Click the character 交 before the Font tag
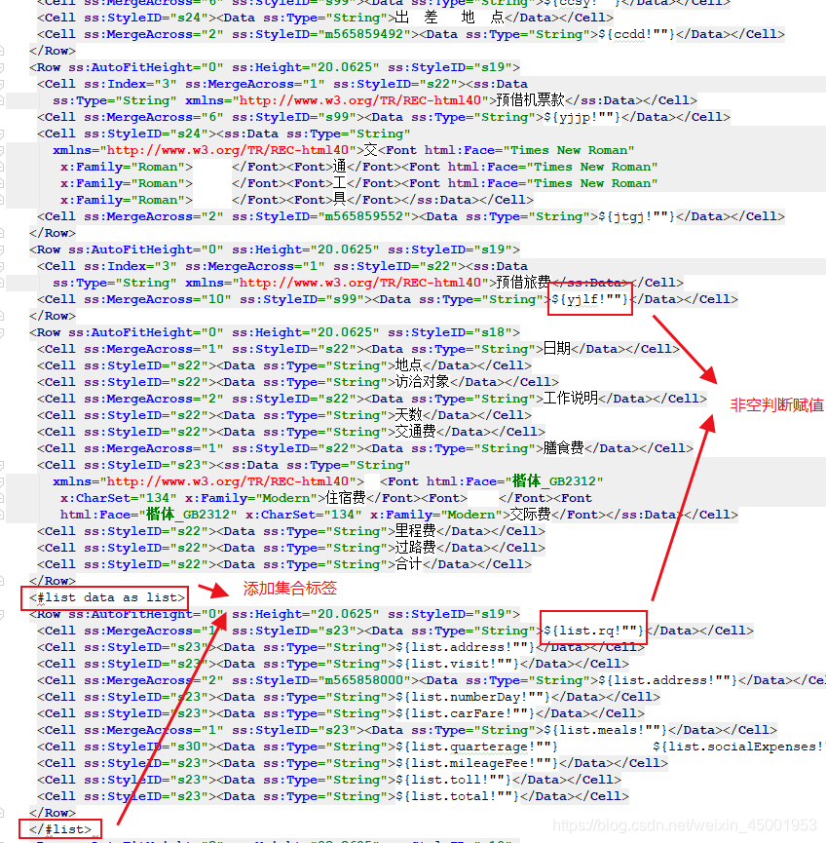 point(371,150)
